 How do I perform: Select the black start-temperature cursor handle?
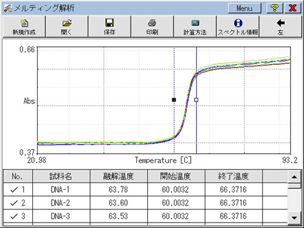coord(174,100)
